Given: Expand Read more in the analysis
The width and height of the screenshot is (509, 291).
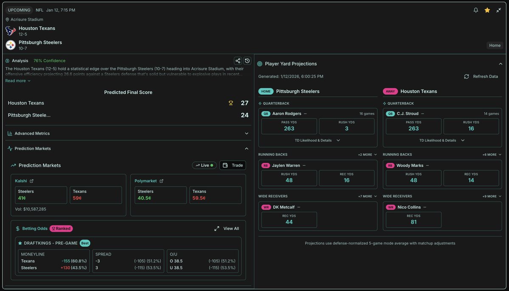Looking at the screenshot, I should (x=18, y=81).
